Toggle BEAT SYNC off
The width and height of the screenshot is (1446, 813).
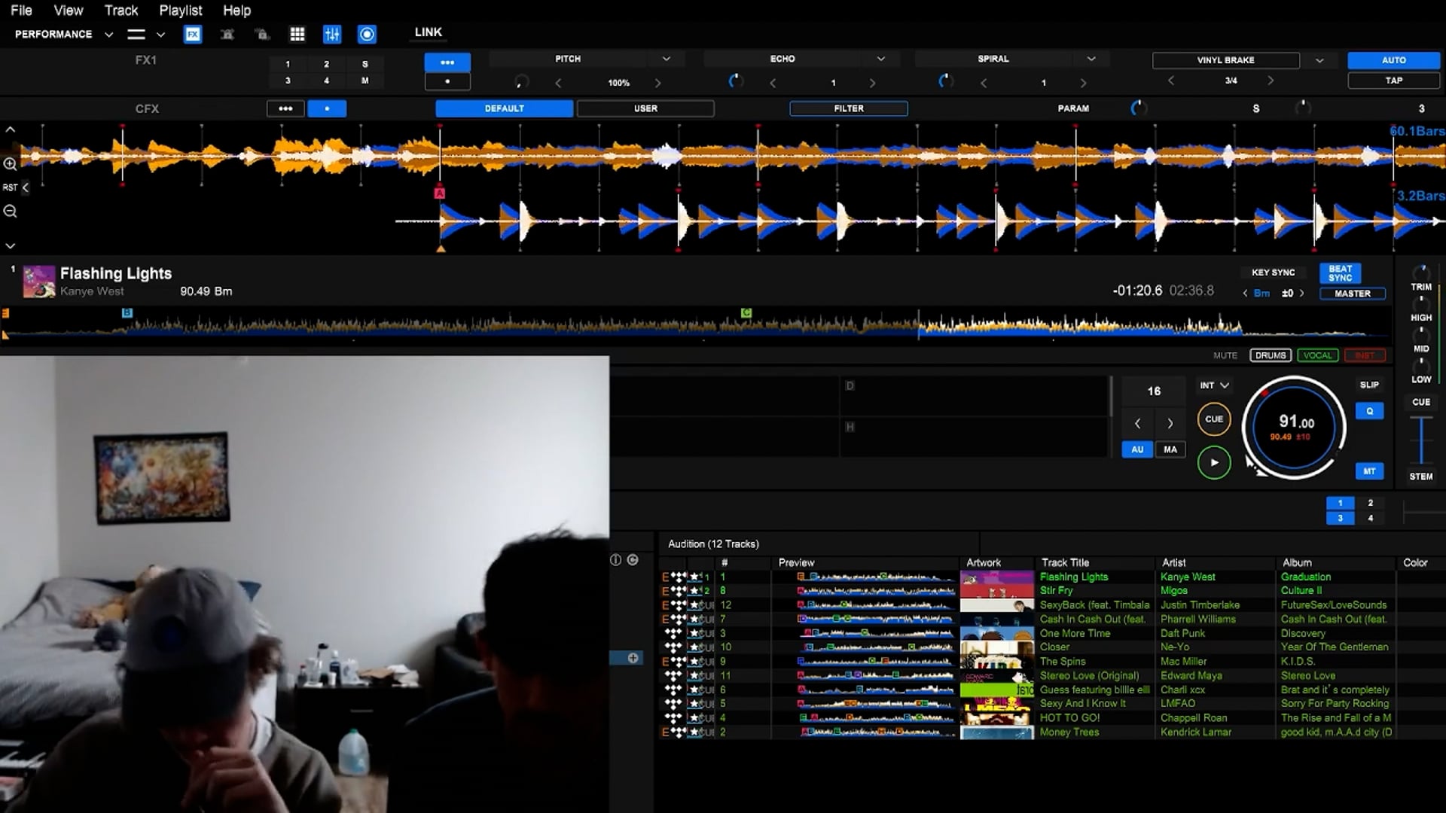click(x=1340, y=273)
